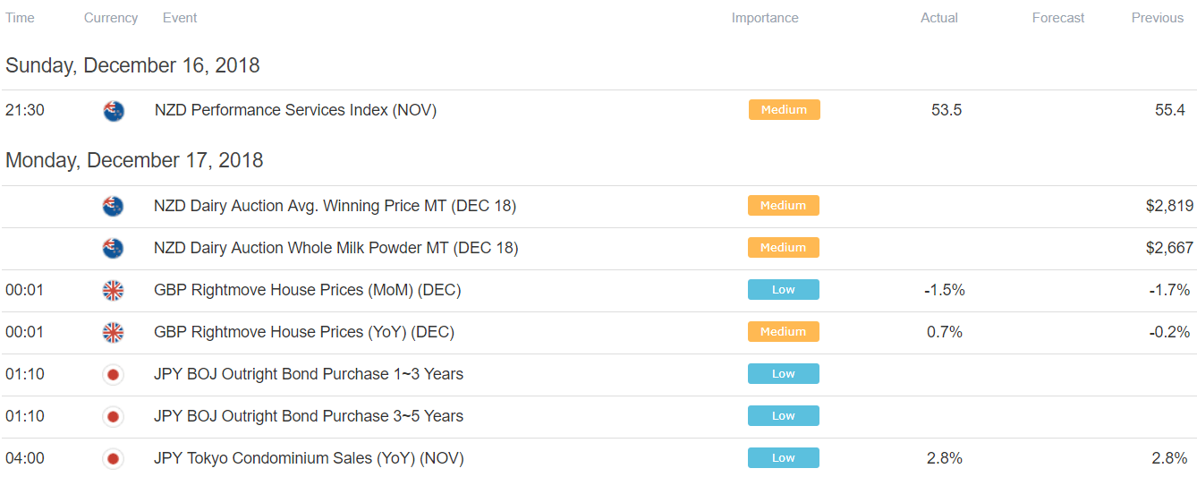The image size is (1197, 477).
Task: Click the flag icon for Dairy Auction Avg. Winning Price
Action: (x=113, y=206)
